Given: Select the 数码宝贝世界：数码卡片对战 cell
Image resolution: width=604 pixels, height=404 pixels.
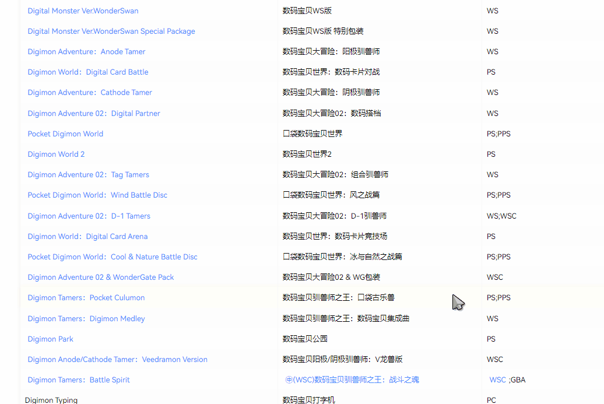Looking at the screenshot, I should (x=331, y=72).
